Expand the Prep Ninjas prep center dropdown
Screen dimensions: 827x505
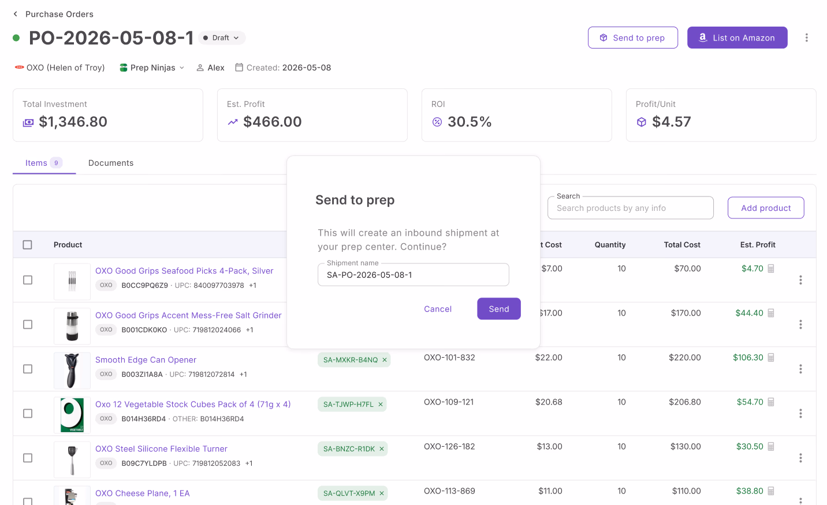click(x=152, y=68)
